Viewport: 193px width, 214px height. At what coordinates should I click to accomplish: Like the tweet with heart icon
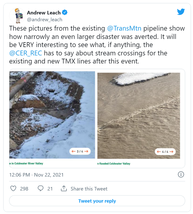coord(14,188)
